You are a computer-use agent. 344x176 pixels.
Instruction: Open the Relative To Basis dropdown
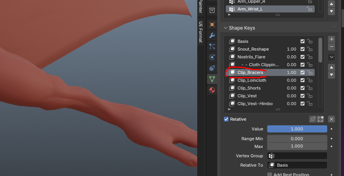tap(297, 165)
